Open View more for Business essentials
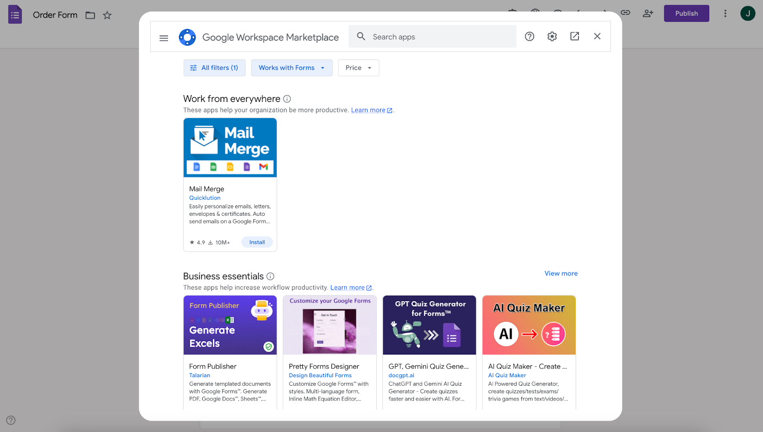 tap(561, 273)
